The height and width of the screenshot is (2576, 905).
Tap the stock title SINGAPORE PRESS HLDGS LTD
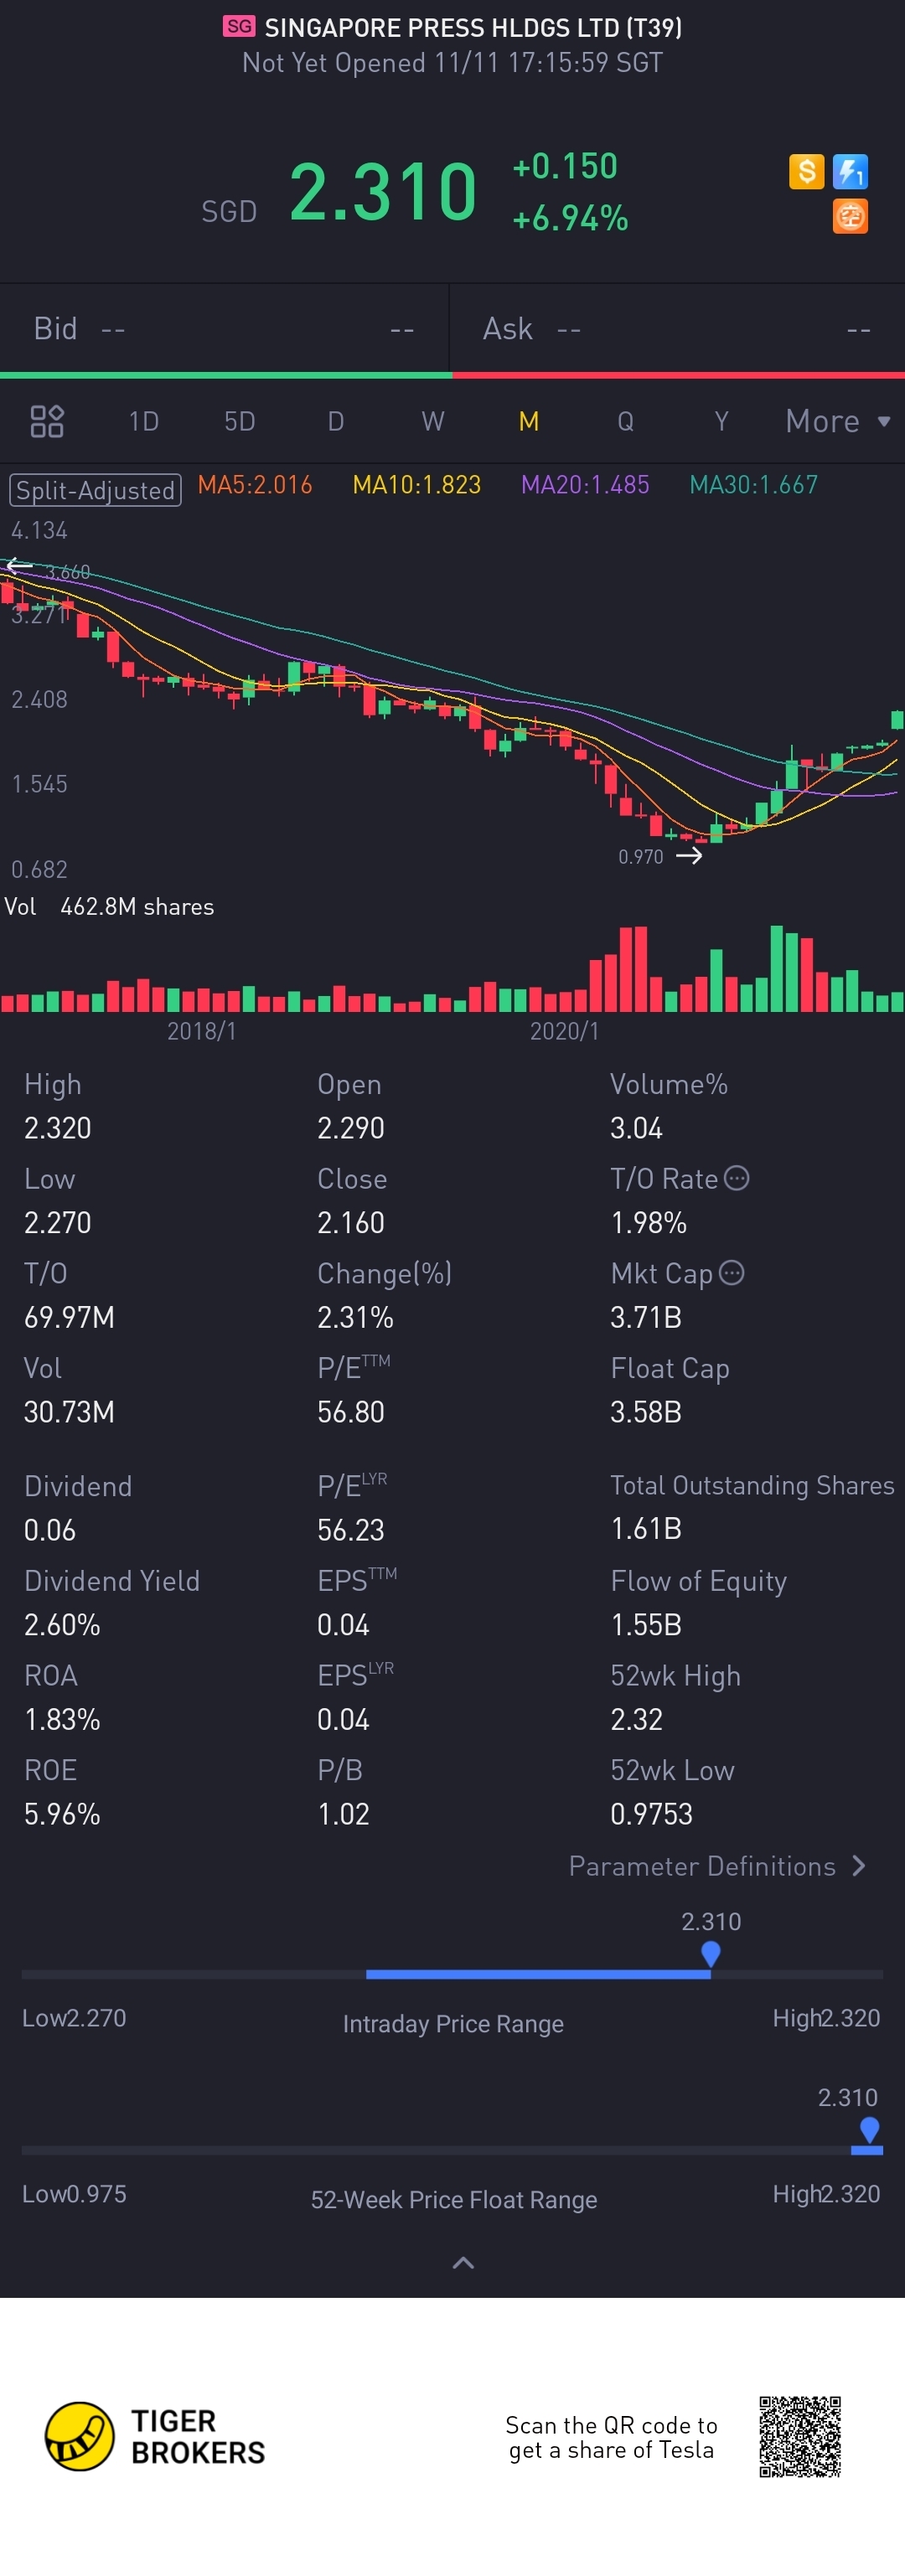point(473,27)
